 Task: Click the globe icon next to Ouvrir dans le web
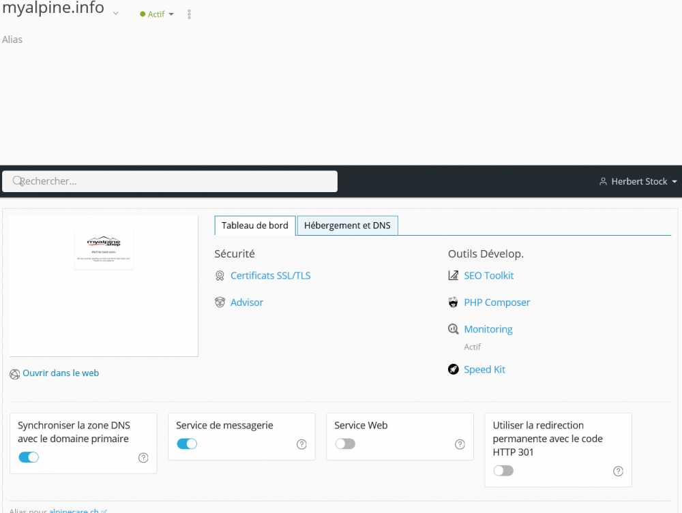coord(14,373)
